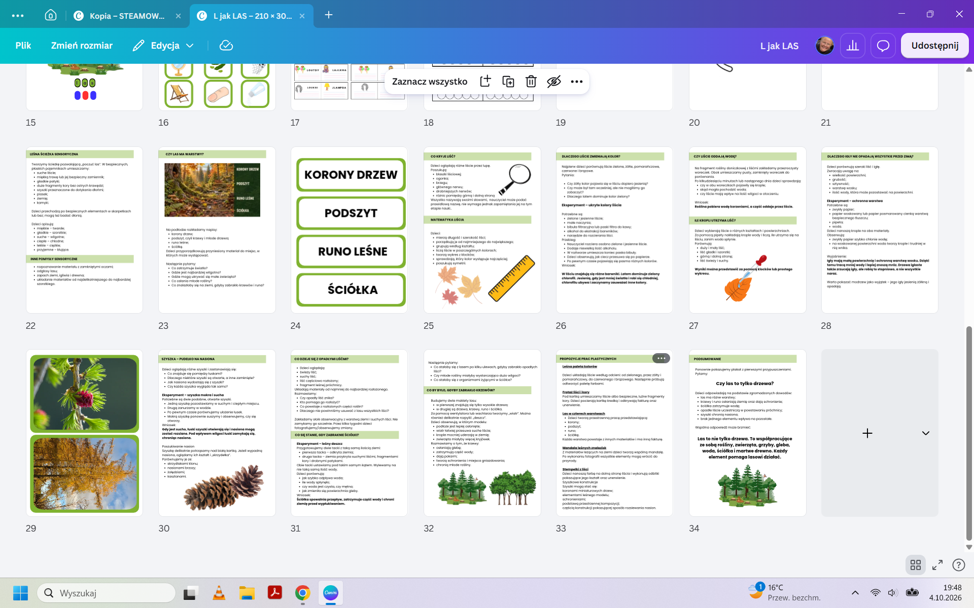Expand the Edycja mode dropdown
The height and width of the screenshot is (608, 974).
coord(163,46)
